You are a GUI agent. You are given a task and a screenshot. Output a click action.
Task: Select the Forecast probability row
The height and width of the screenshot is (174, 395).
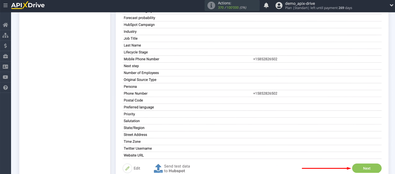pos(252,18)
